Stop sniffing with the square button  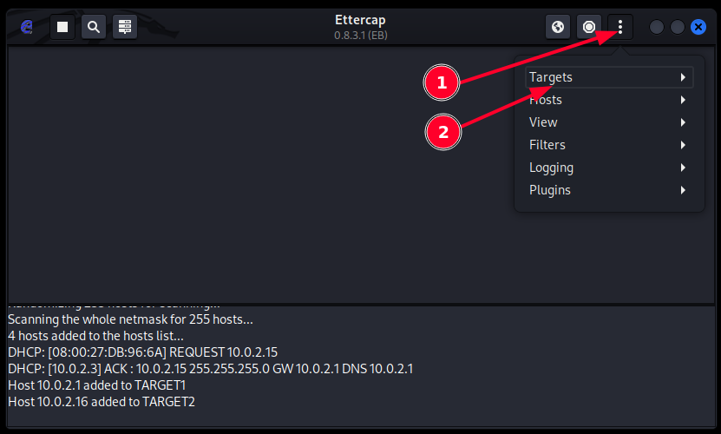coord(62,27)
